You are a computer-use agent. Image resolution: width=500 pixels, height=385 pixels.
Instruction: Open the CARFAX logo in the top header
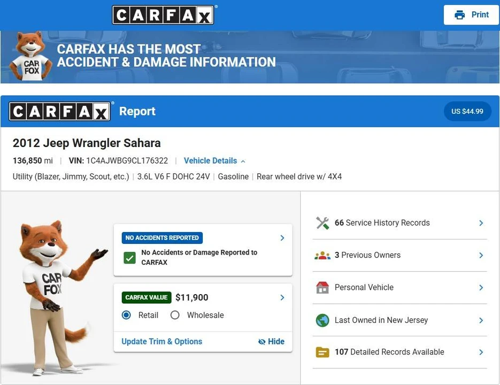[x=163, y=14]
